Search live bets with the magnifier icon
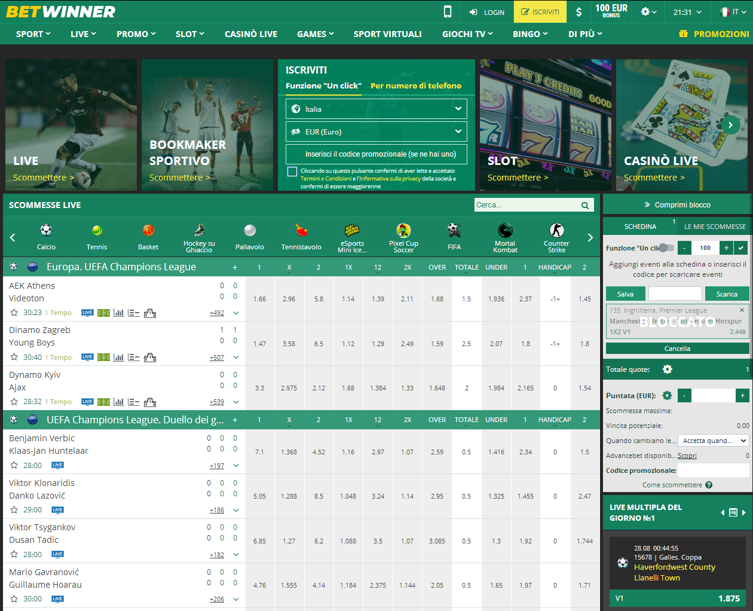Screen dimensions: 753x611 click(x=585, y=205)
